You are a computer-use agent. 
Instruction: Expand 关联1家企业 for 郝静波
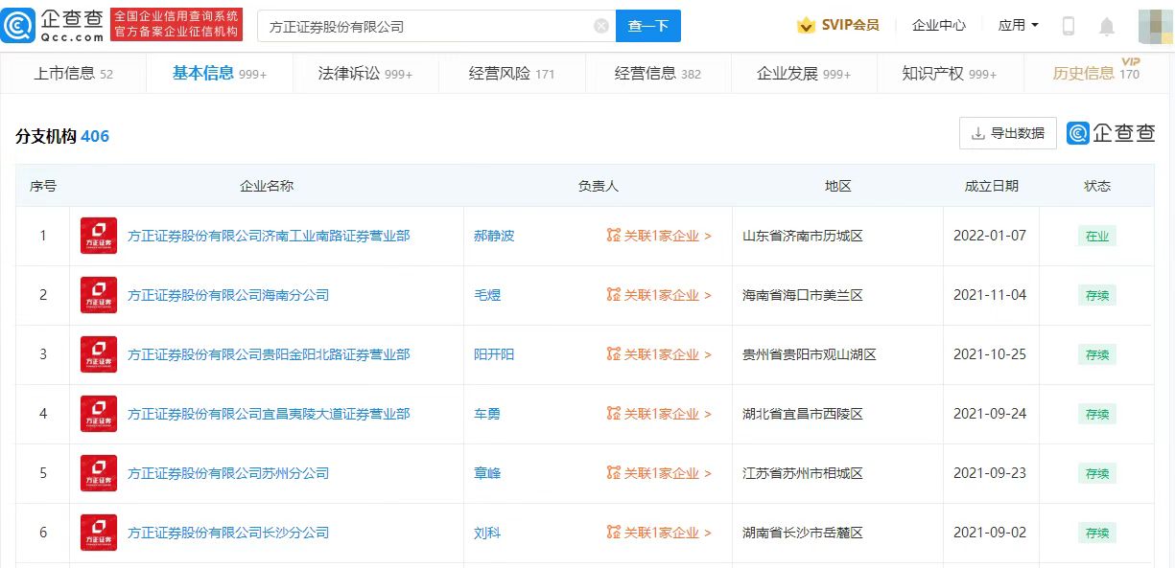(659, 236)
